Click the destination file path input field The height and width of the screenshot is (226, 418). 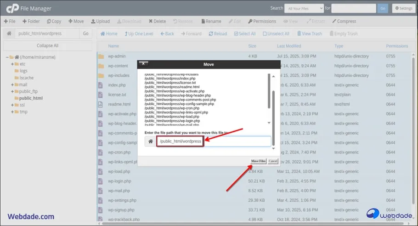[x=236, y=141]
